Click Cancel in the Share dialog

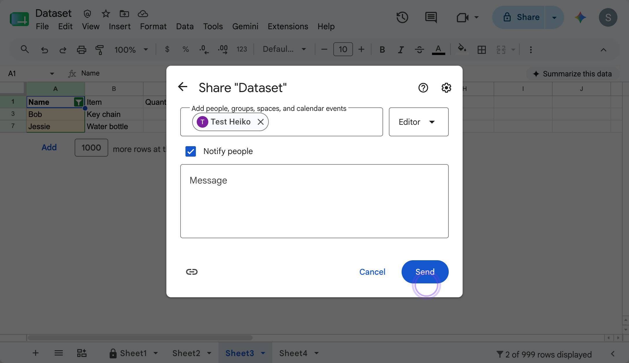(x=372, y=272)
